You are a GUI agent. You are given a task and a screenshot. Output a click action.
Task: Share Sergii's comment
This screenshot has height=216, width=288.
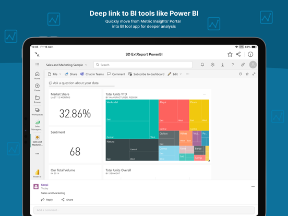(x=67, y=200)
